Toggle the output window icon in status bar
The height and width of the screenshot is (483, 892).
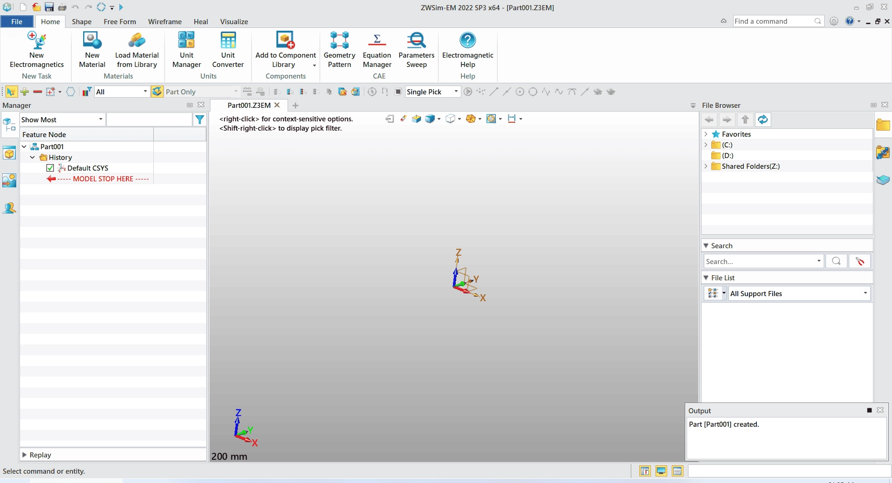[x=677, y=471]
